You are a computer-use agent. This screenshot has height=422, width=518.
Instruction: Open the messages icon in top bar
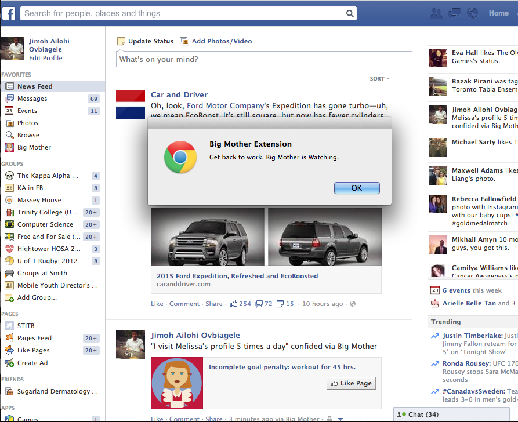click(x=454, y=13)
